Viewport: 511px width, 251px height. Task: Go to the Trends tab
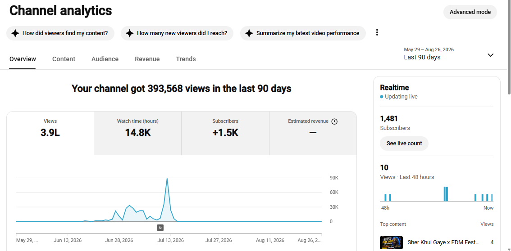[x=186, y=59]
